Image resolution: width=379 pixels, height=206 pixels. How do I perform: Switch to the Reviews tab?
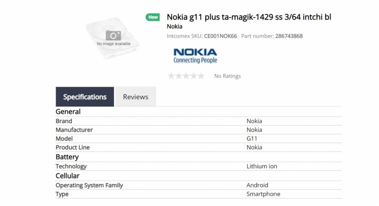pyautogui.click(x=136, y=97)
